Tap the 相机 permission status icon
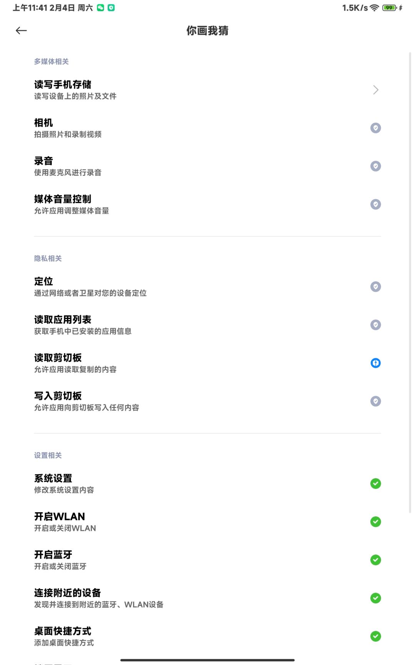 pyautogui.click(x=375, y=128)
